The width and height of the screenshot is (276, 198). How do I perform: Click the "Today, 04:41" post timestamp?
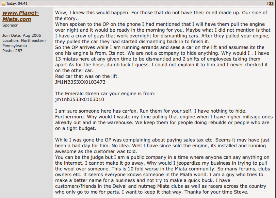(17, 3)
